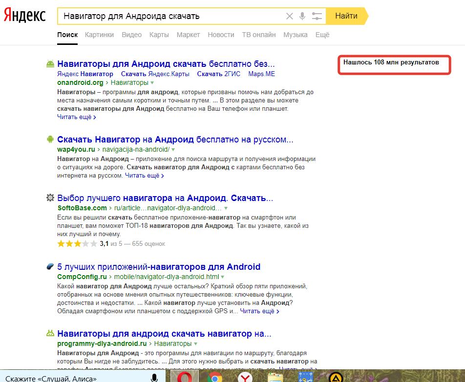The height and width of the screenshot is (382, 465).
Task: Open result '5 лучших приложений-навигаторов для Android'
Action: coord(159,267)
